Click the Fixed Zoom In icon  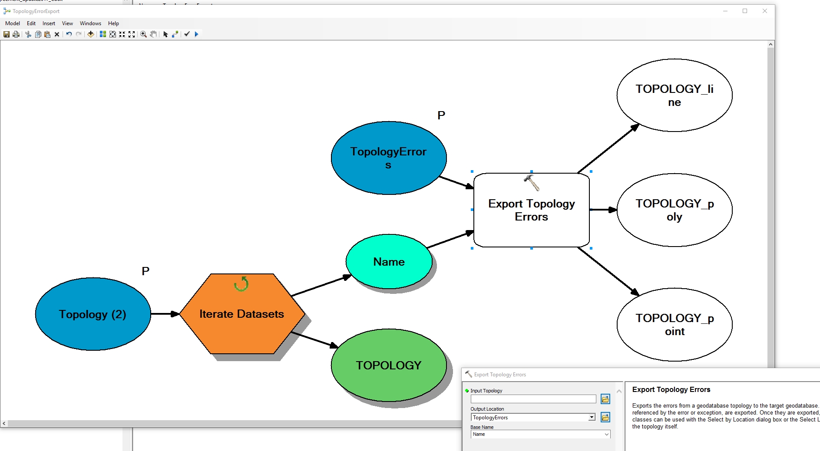(122, 34)
